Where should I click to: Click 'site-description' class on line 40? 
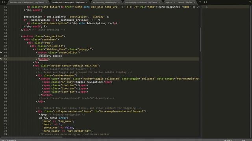point(54,23)
